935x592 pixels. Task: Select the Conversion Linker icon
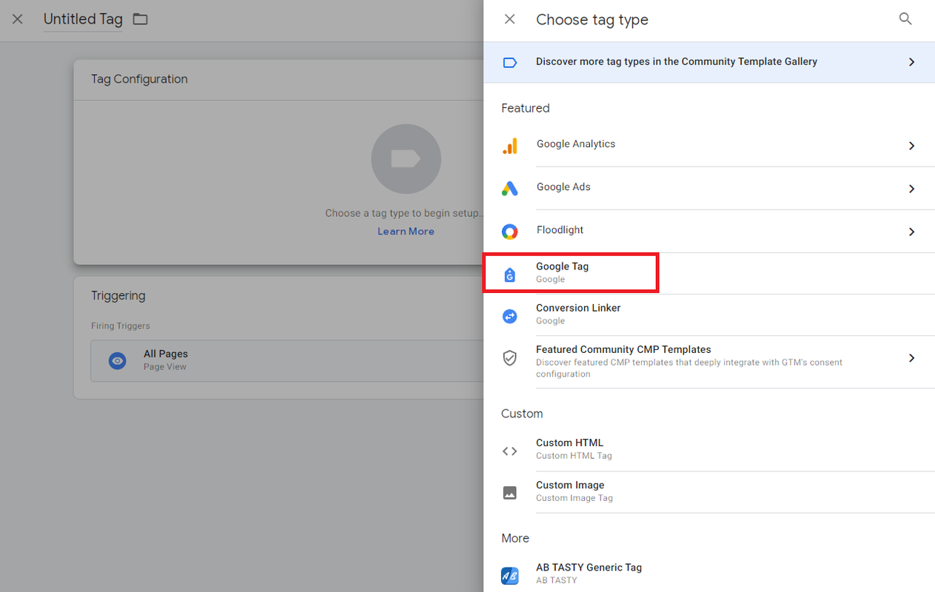[x=509, y=316]
